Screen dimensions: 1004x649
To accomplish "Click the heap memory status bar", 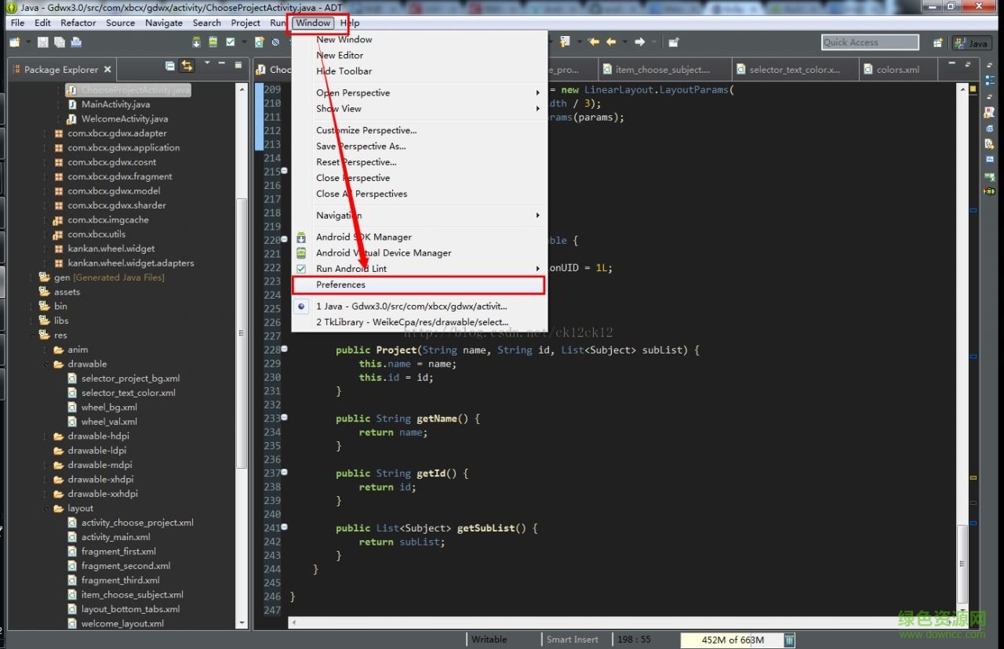I will [731, 640].
